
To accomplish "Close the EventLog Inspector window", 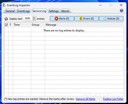I will pos(121,5).
